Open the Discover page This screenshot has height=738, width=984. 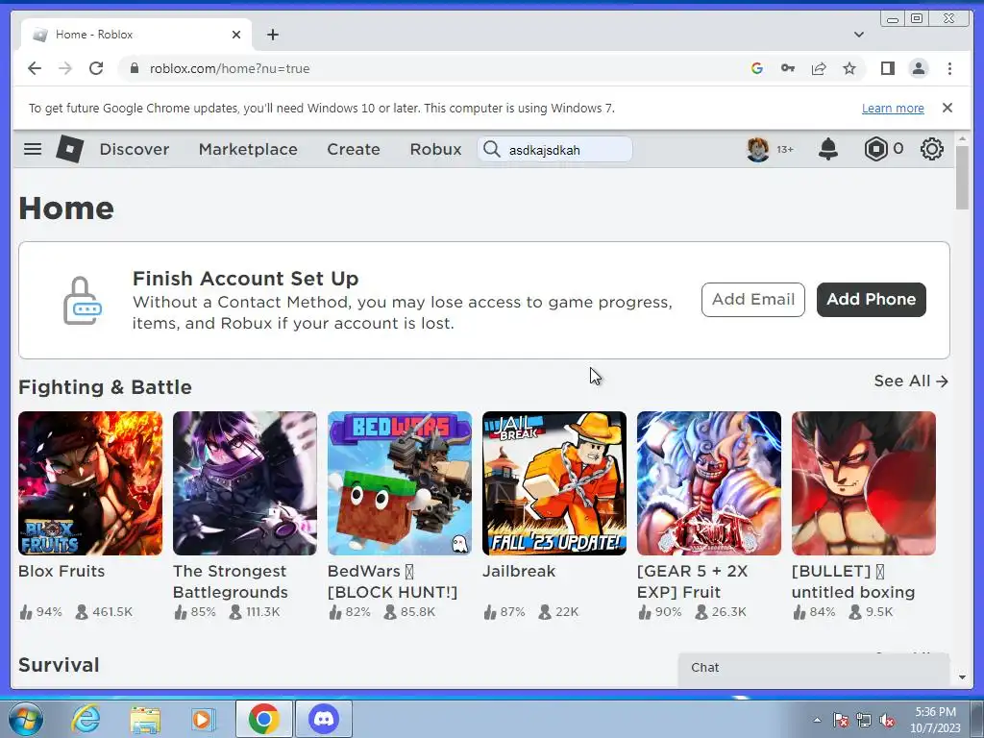click(x=135, y=149)
